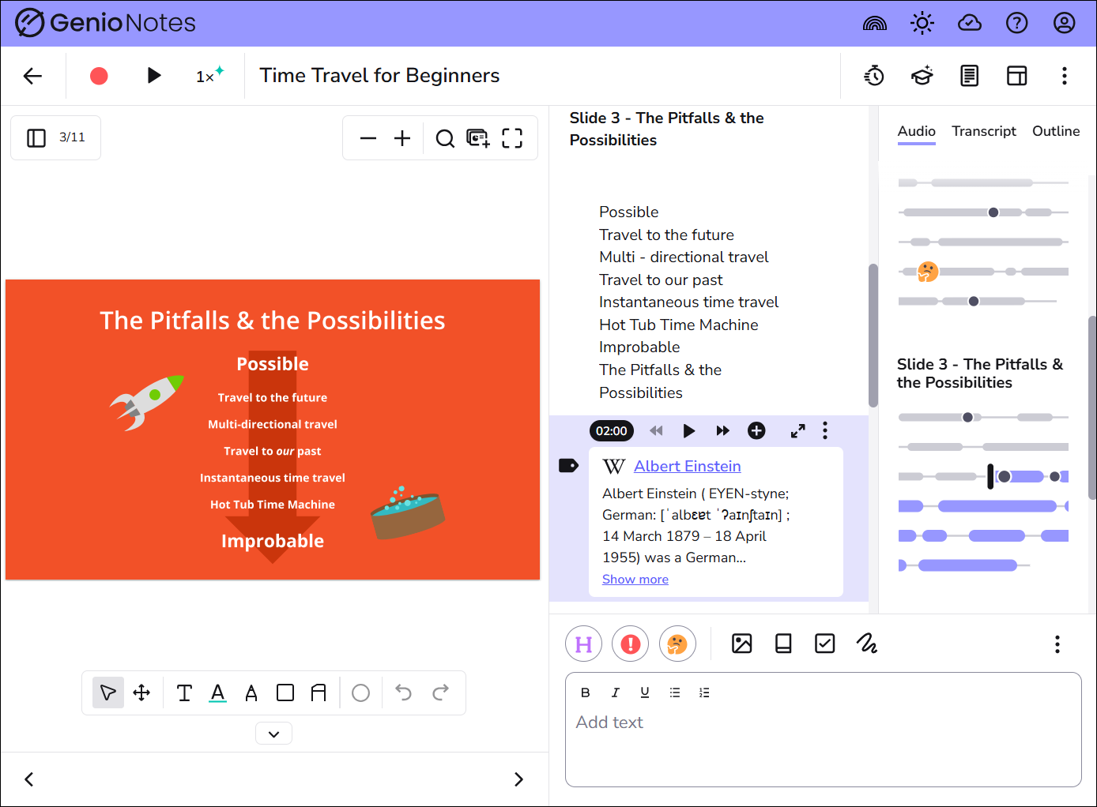Start recording with the red record button
The height and width of the screenshot is (807, 1097).
pos(99,76)
